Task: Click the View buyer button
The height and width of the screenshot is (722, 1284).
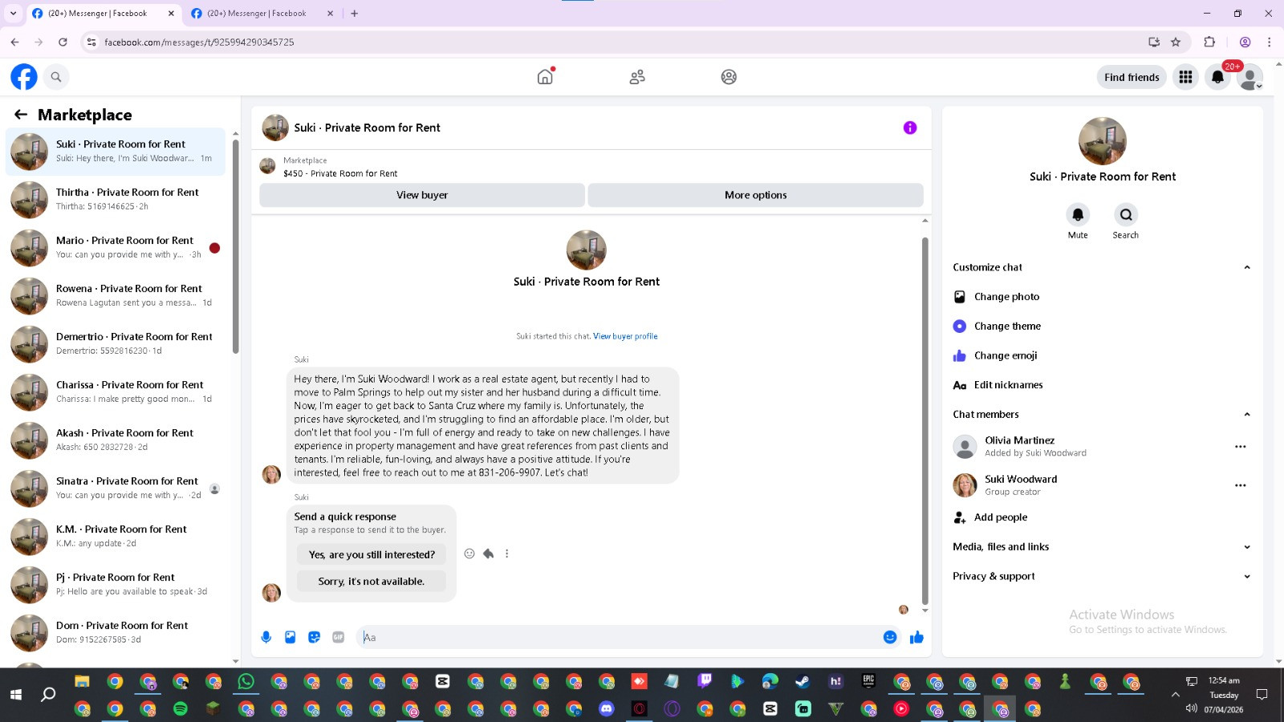Action: point(422,195)
